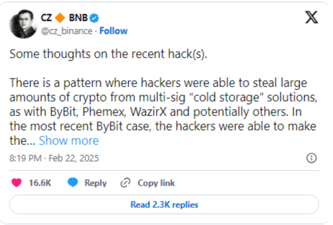333x225 pixels.
Task: Expand tweet with Show more
Action: pos(69,141)
